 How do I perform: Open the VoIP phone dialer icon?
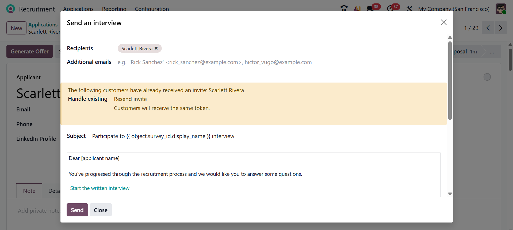coord(344,9)
